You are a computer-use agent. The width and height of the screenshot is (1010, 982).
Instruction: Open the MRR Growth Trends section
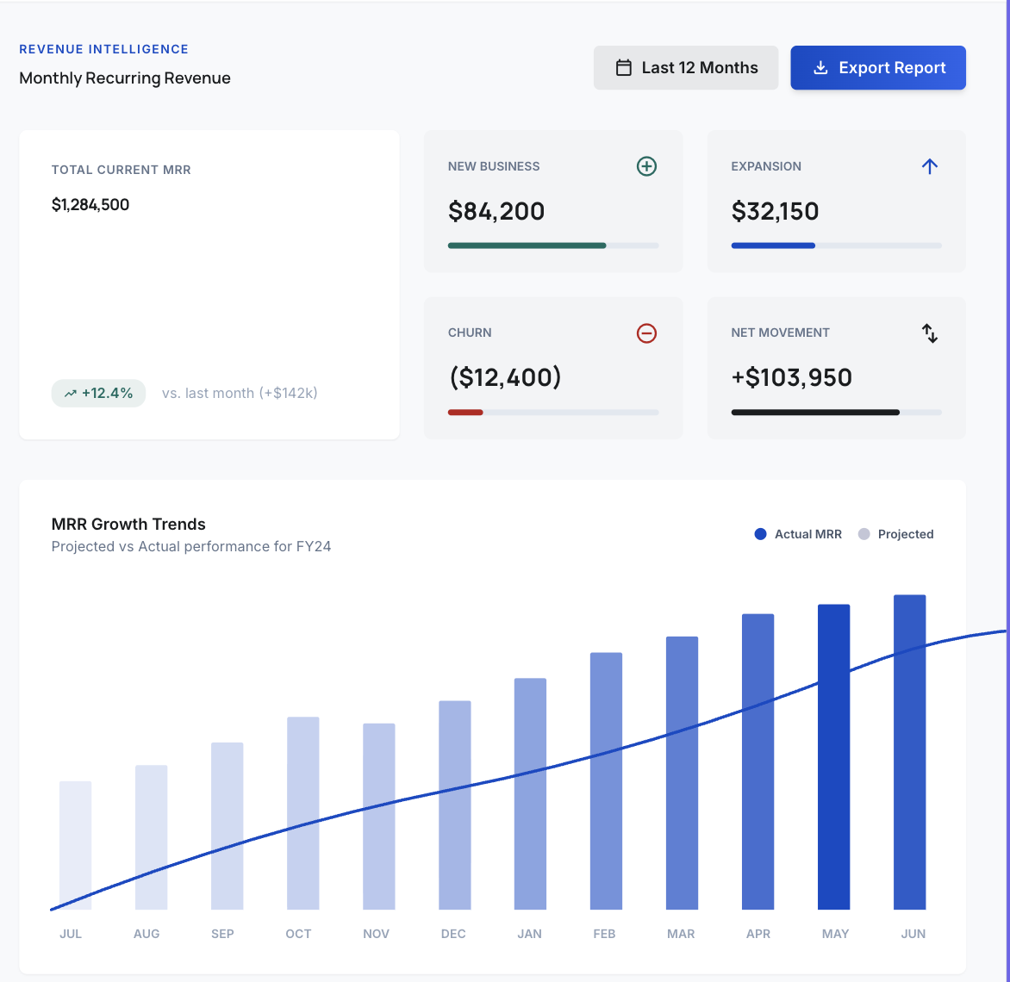coord(128,524)
